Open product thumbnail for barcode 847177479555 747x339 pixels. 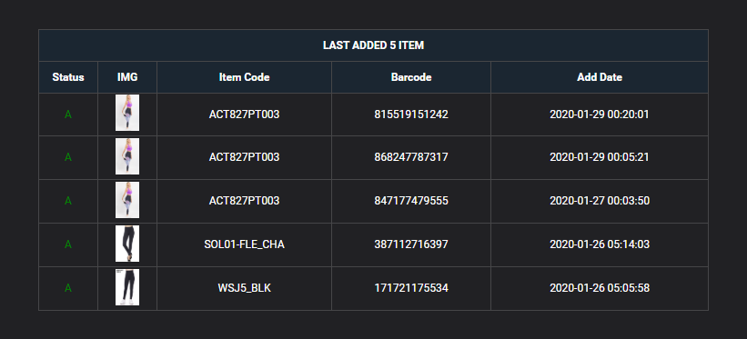click(x=127, y=200)
